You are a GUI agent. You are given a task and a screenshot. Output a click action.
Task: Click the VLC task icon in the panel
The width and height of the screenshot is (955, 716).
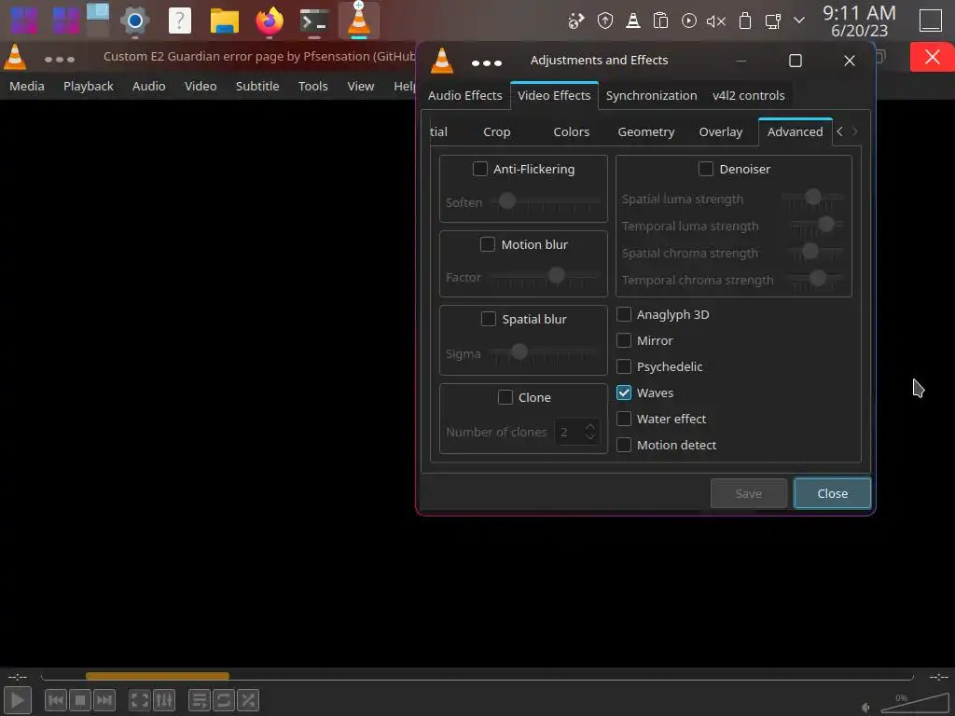tap(359, 20)
